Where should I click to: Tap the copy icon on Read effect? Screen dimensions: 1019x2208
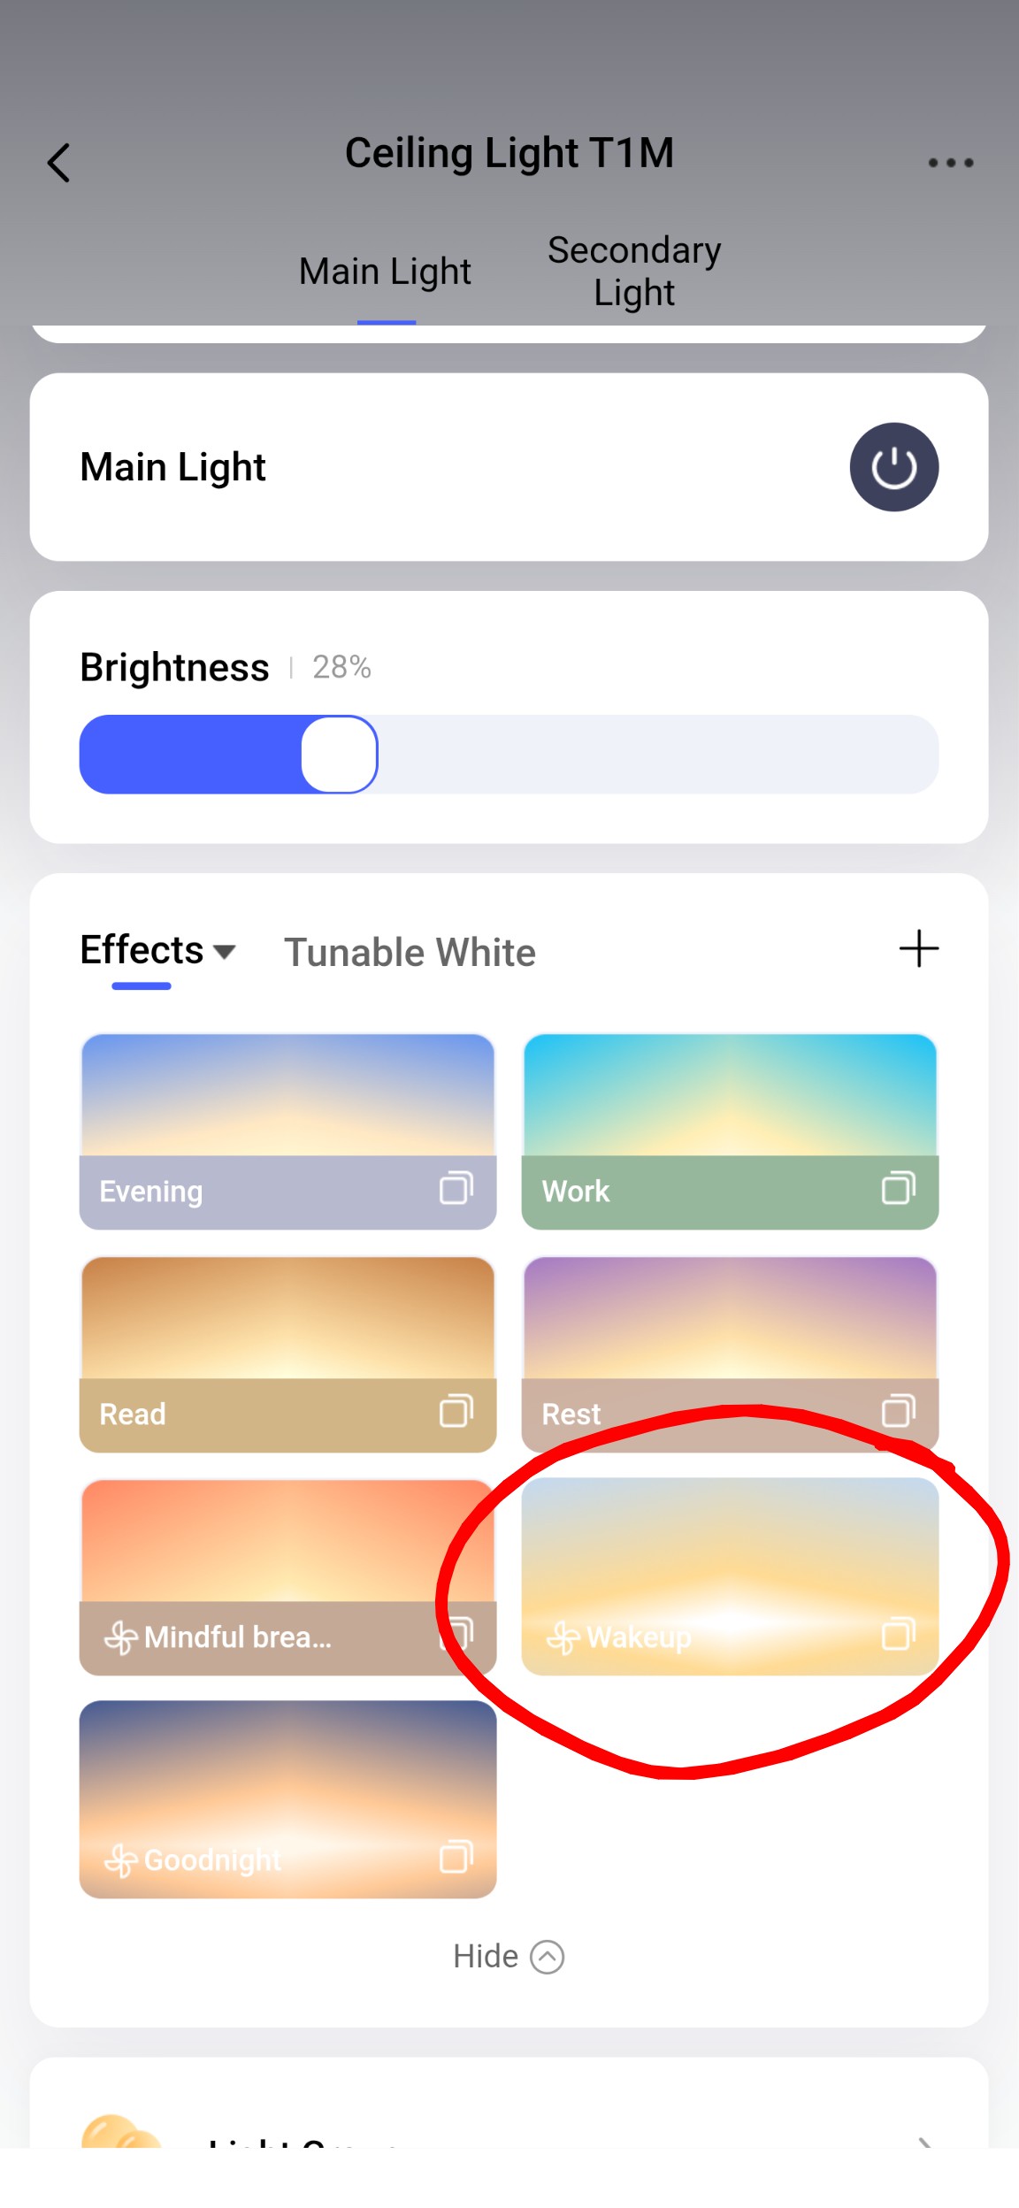tap(456, 1411)
